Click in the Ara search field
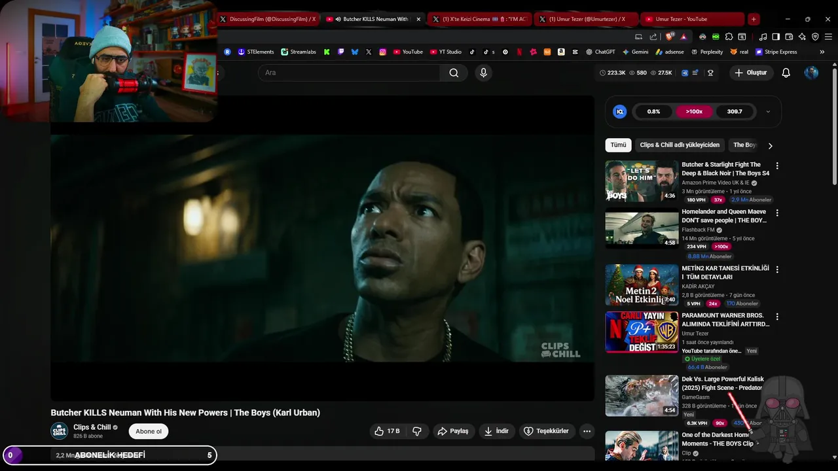The width and height of the screenshot is (838, 471). click(349, 73)
